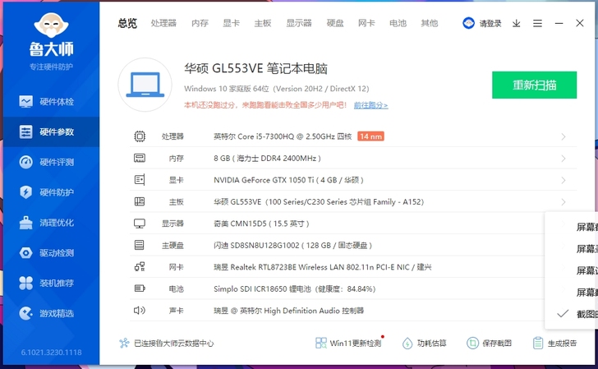Open 清理优化 cleanup section
This screenshot has height=369, width=598.
click(x=49, y=223)
